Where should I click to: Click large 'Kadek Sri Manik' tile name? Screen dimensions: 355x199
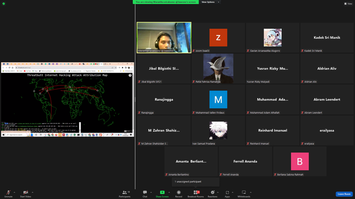pyautogui.click(x=327, y=38)
